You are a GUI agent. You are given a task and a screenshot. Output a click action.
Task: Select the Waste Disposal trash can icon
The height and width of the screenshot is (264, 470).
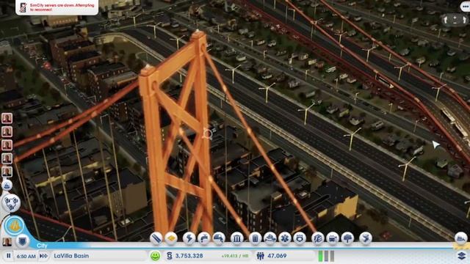click(x=255, y=238)
